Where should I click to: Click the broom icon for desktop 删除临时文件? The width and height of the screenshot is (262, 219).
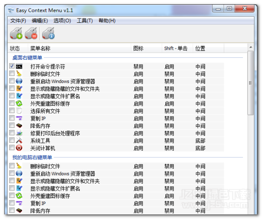tap(19, 74)
